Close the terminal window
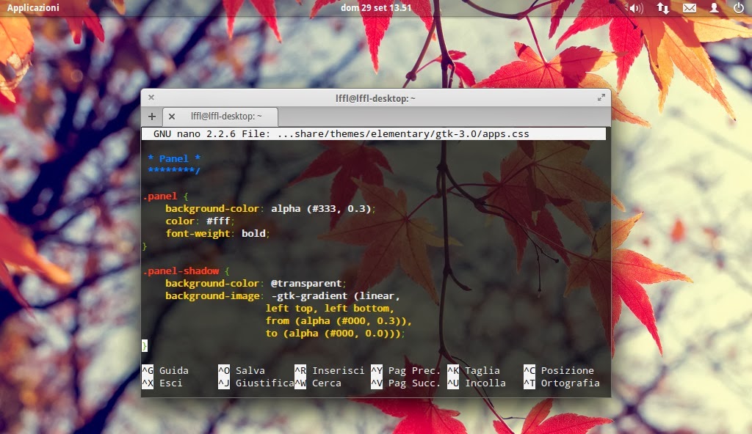752x434 pixels. click(x=151, y=98)
